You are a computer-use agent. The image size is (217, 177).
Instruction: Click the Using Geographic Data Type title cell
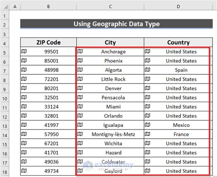click(116, 24)
